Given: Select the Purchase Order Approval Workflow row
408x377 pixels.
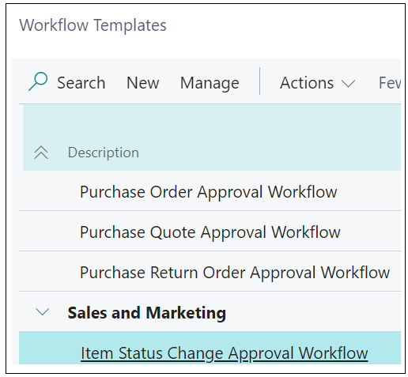Looking at the screenshot, I should click(210, 190).
